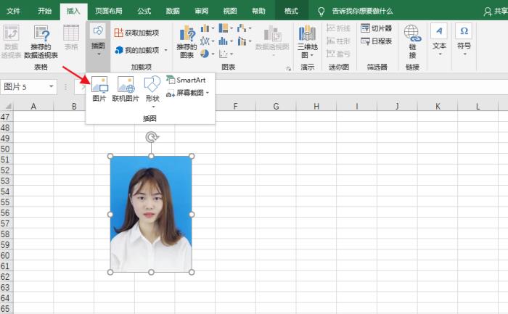Open the 形状 shapes gallery
508x314 pixels.
(x=152, y=88)
